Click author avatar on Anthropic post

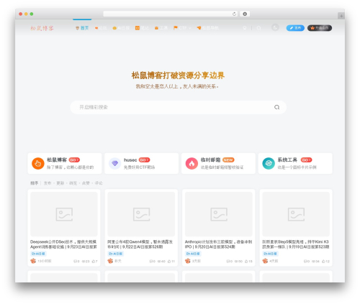point(188,261)
